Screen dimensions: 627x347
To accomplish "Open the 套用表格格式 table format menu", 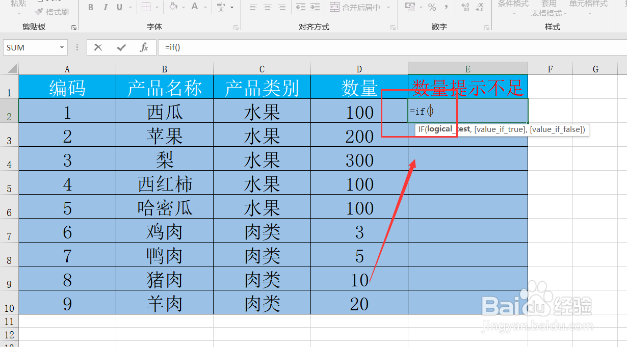I will (549, 9).
